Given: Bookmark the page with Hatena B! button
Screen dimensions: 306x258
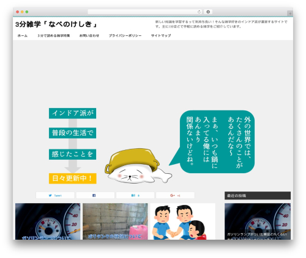Looking at the screenshot, I should click(135, 195).
